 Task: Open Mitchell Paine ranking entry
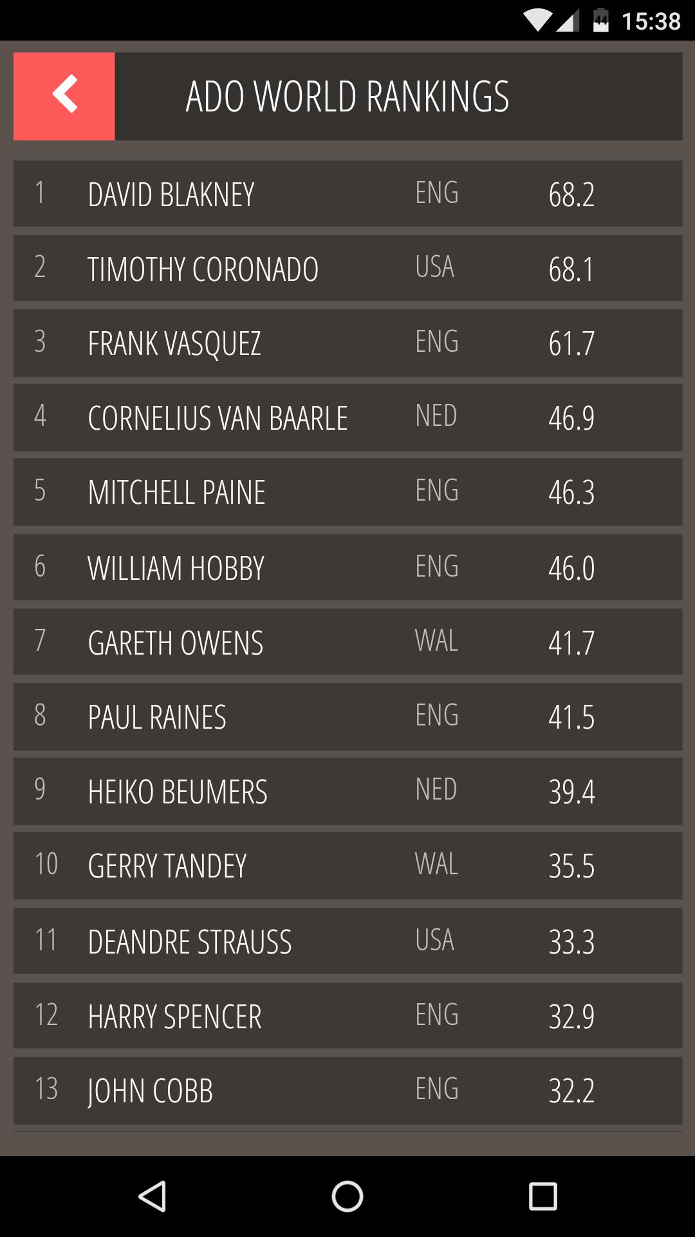click(x=347, y=492)
